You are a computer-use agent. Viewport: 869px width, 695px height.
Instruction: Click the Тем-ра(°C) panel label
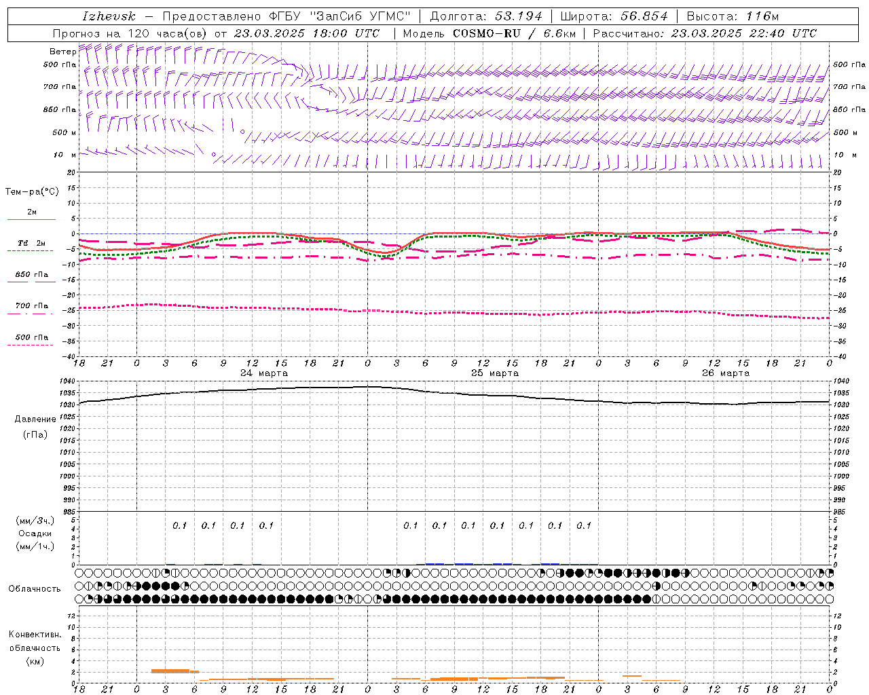coord(32,192)
